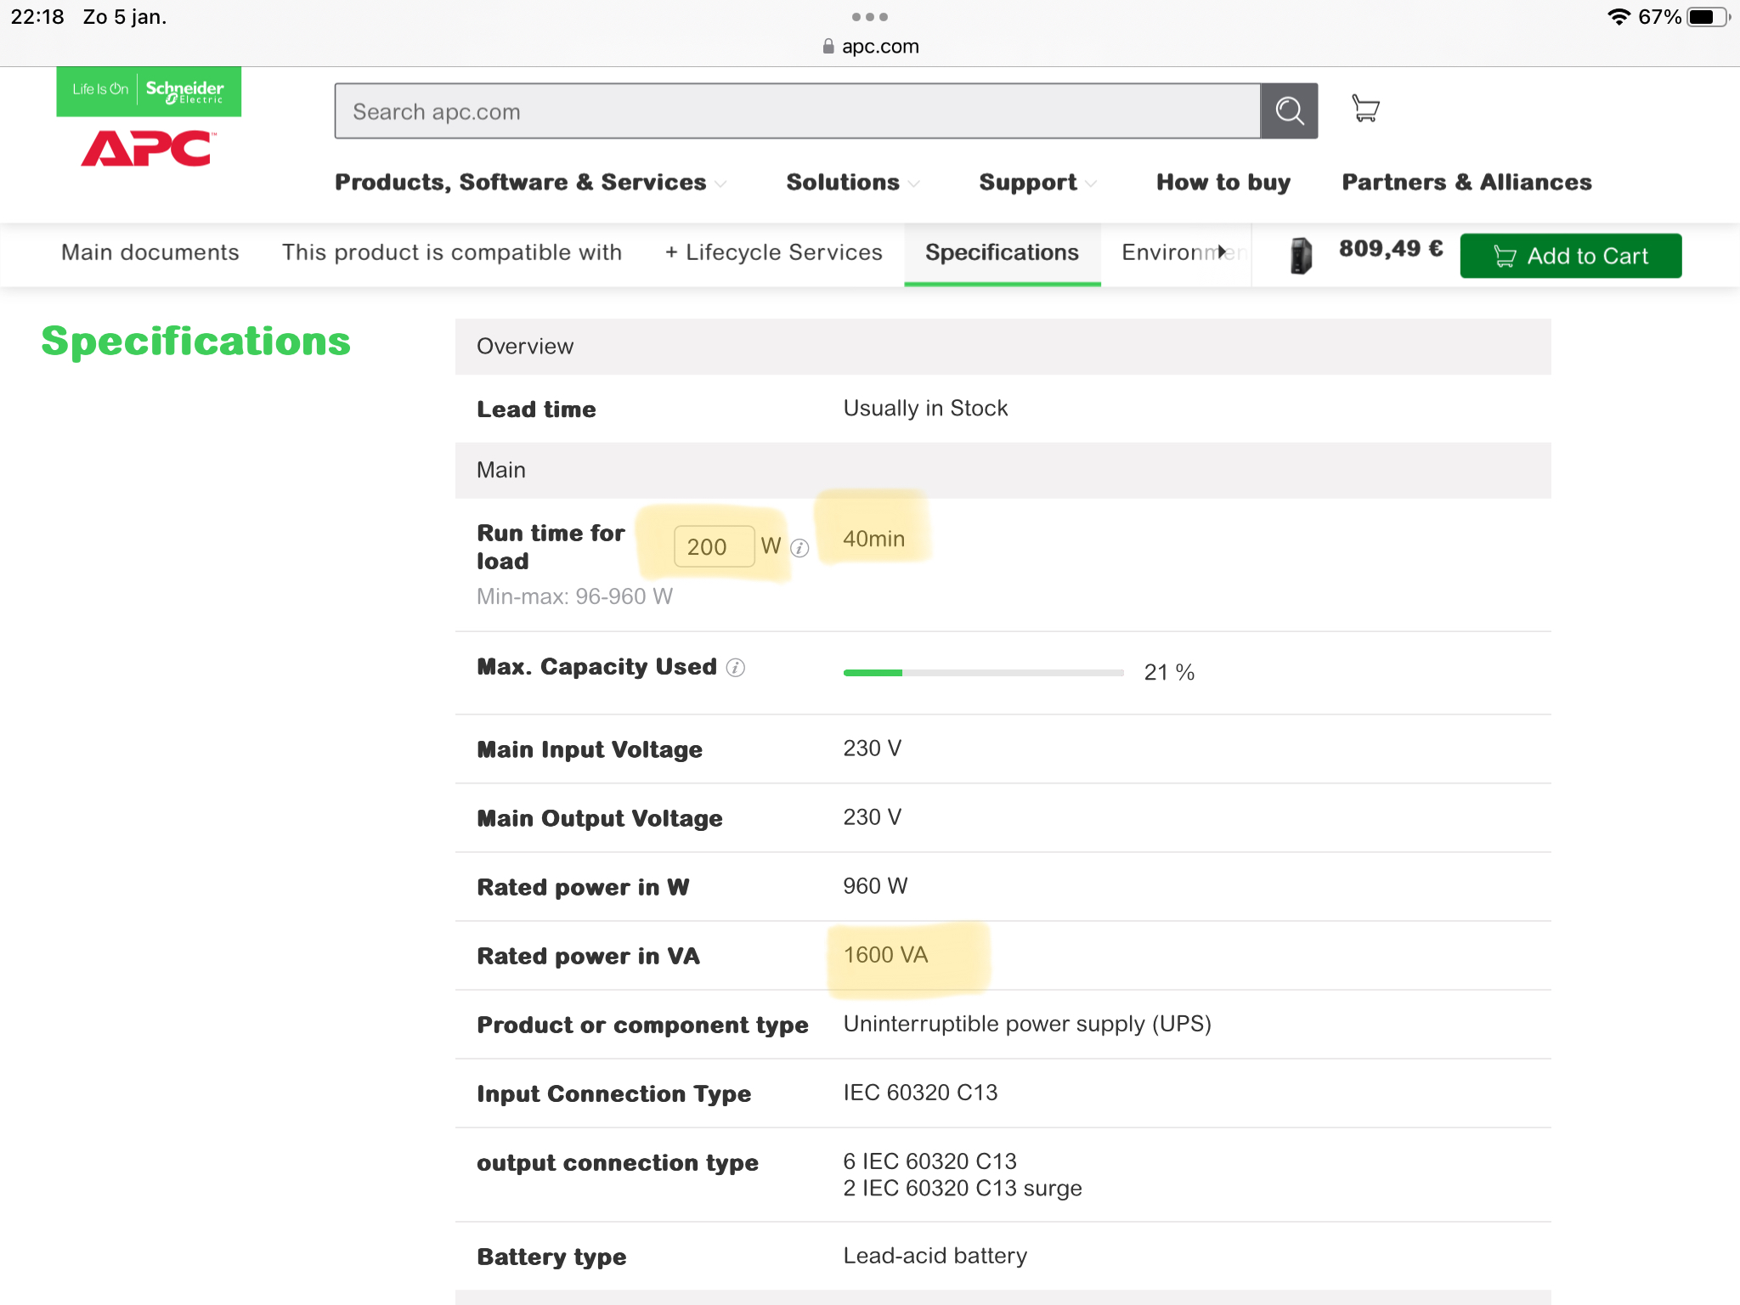This screenshot has height=1305, width=1740.
Task: Click the Schneider Electric Life Is On logo
Action: coord(149,91)
